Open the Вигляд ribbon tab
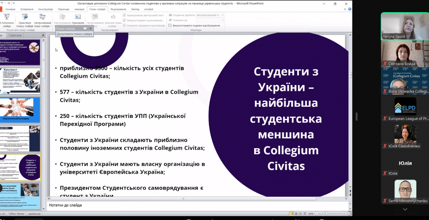 [135, 9]
